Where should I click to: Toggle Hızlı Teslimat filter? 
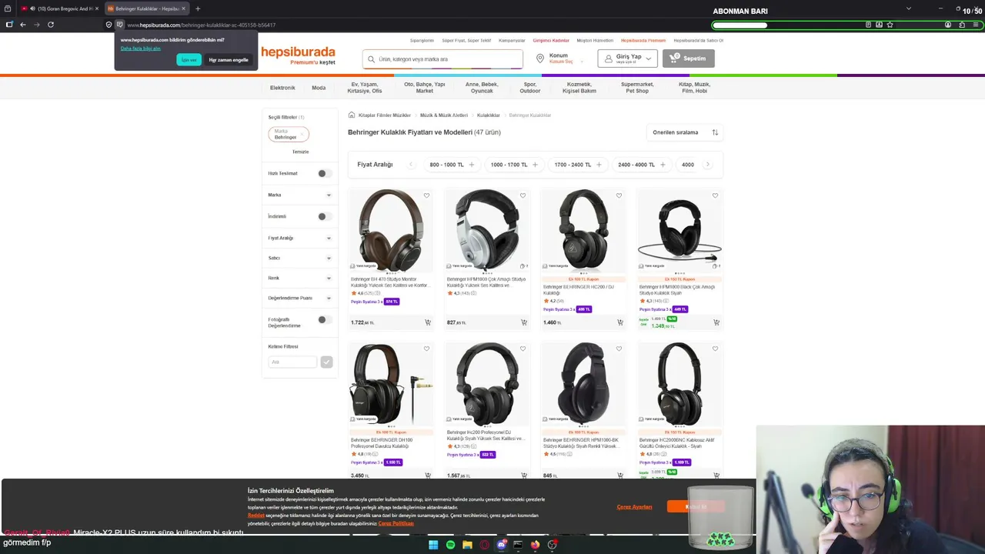(x=324, y=173)
